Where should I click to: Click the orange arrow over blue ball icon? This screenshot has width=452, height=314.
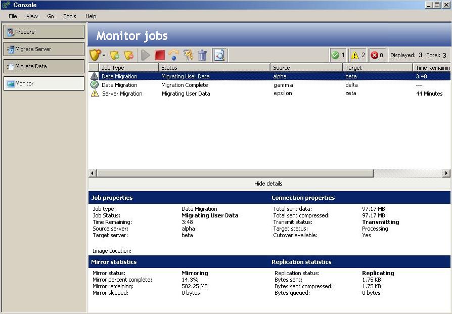pyautogui.click(x=174, y=55)
